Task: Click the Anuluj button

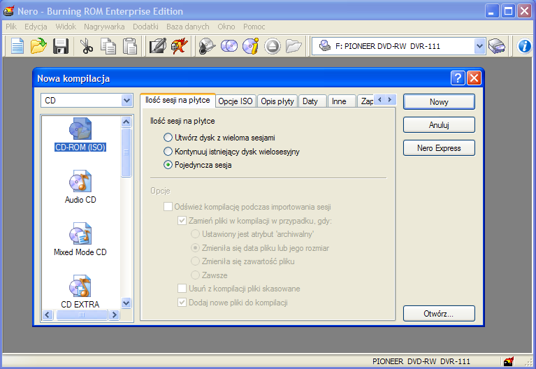Action: point(439,125)
